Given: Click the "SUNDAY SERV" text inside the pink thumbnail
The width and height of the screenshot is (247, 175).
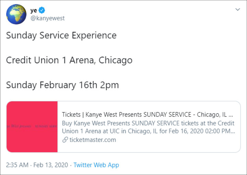Looking at the screenshot, I should (46, 127).
